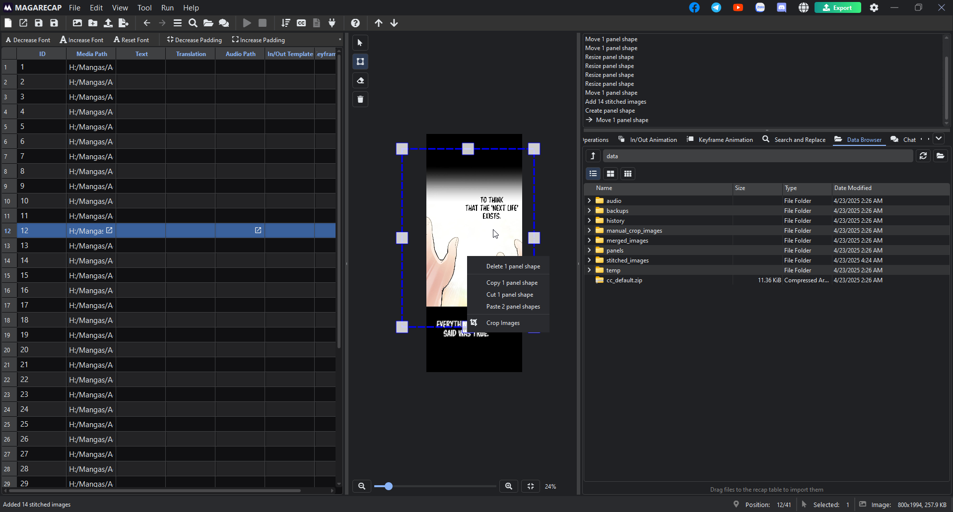
Task: Click the move down arrow icon
Action: pyautogui.click(x=394, y=23)
